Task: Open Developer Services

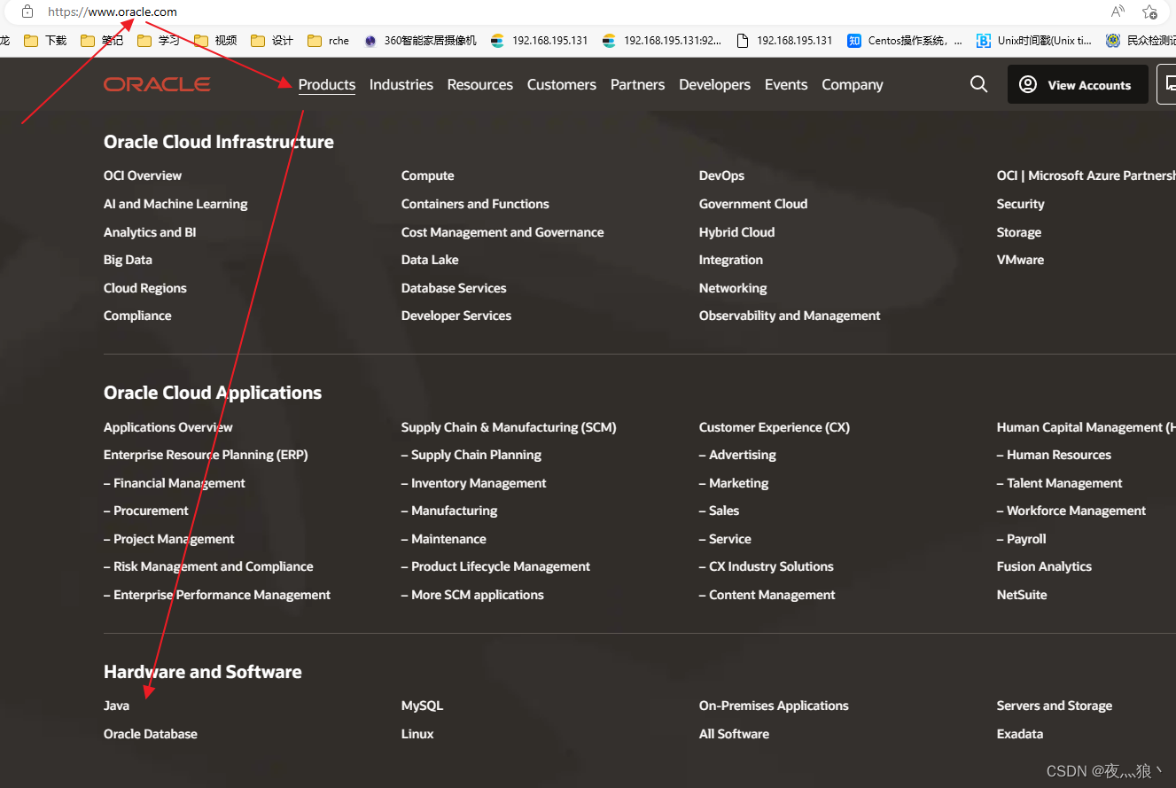Action: coord(456,316)
